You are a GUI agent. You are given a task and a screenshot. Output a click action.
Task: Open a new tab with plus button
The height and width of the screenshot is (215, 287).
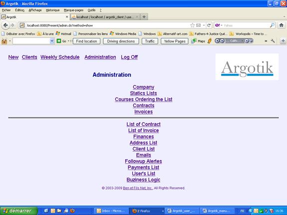point(144,17)
